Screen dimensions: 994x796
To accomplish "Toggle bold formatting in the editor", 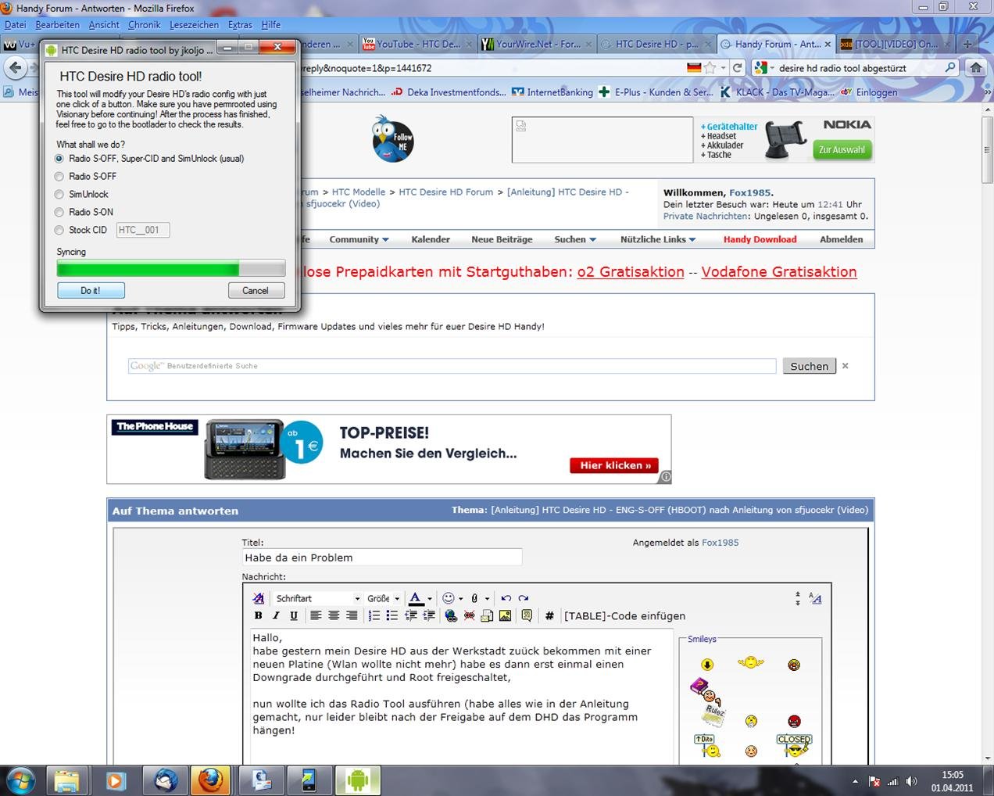I will (259, 616).
